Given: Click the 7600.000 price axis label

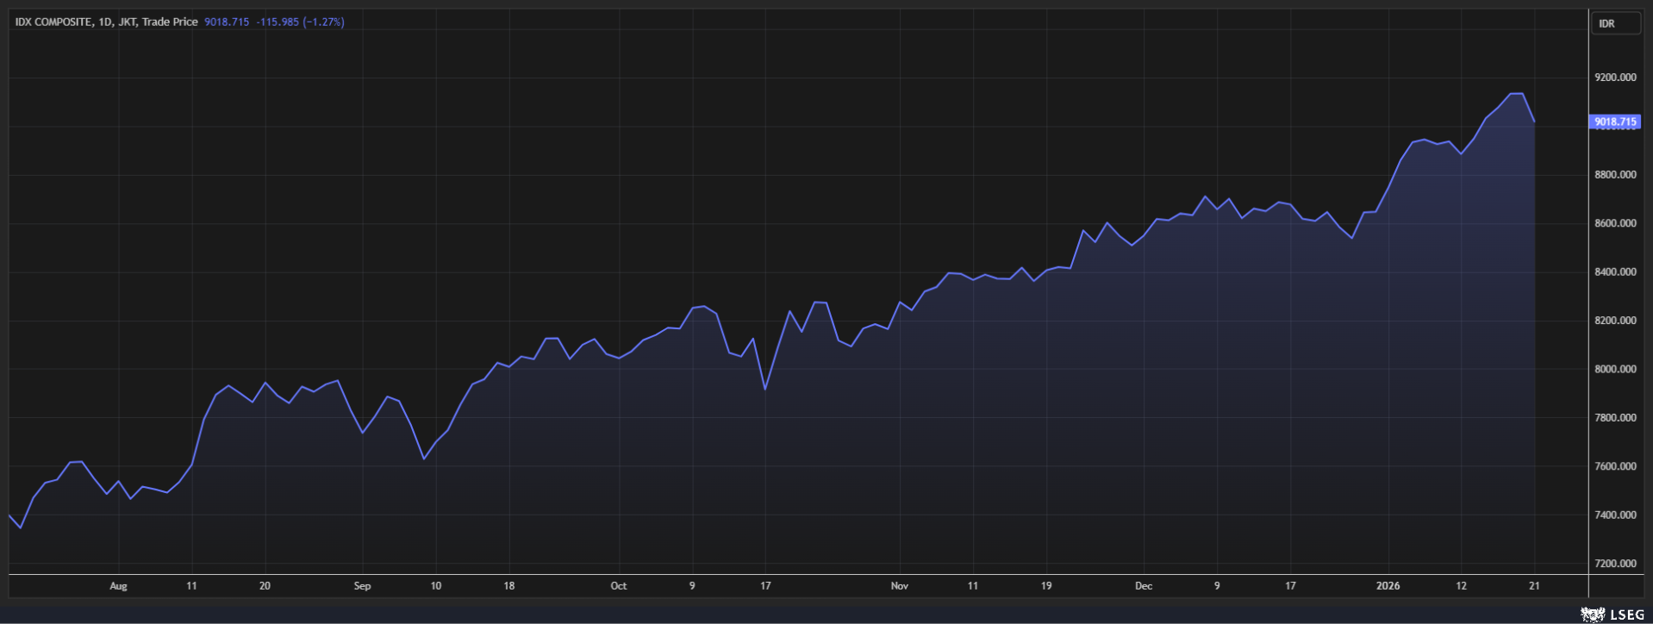Looking at the screenshot, I should click(1614, 466).
